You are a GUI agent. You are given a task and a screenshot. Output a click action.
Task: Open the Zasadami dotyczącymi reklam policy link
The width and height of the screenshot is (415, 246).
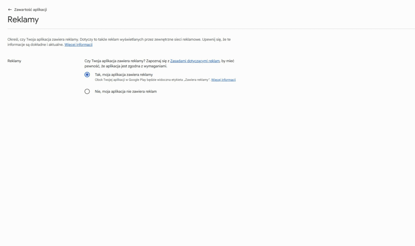coord(195,61)
